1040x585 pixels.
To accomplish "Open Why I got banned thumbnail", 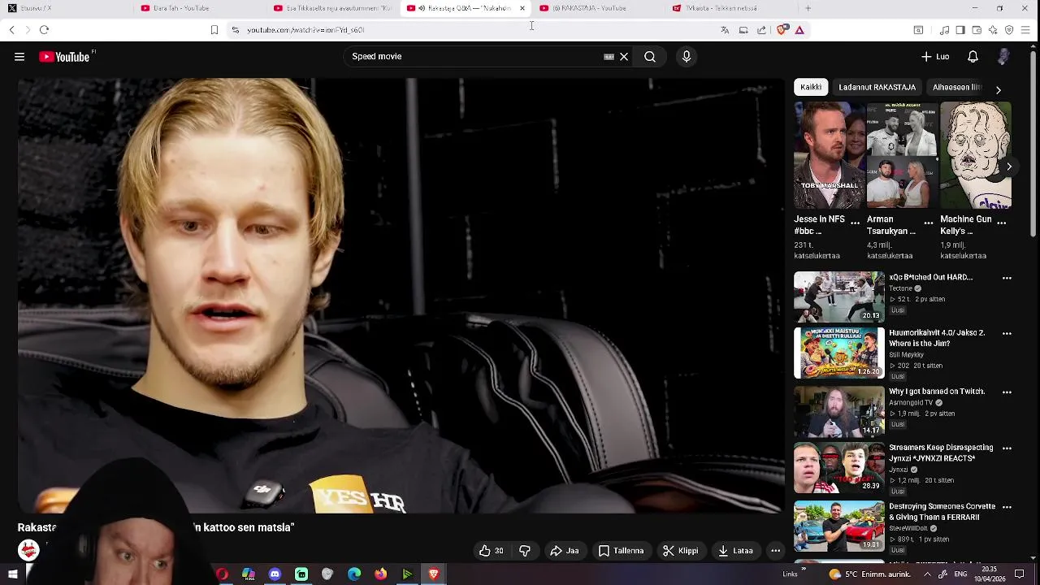I will pyautogui.click(x=839, y=411).
